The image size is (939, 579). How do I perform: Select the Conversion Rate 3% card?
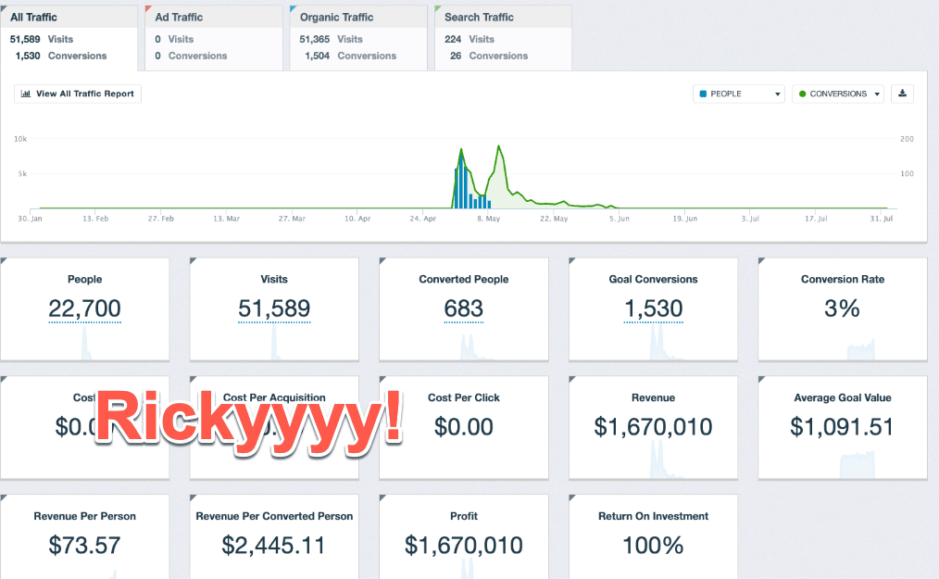(843, 309)
